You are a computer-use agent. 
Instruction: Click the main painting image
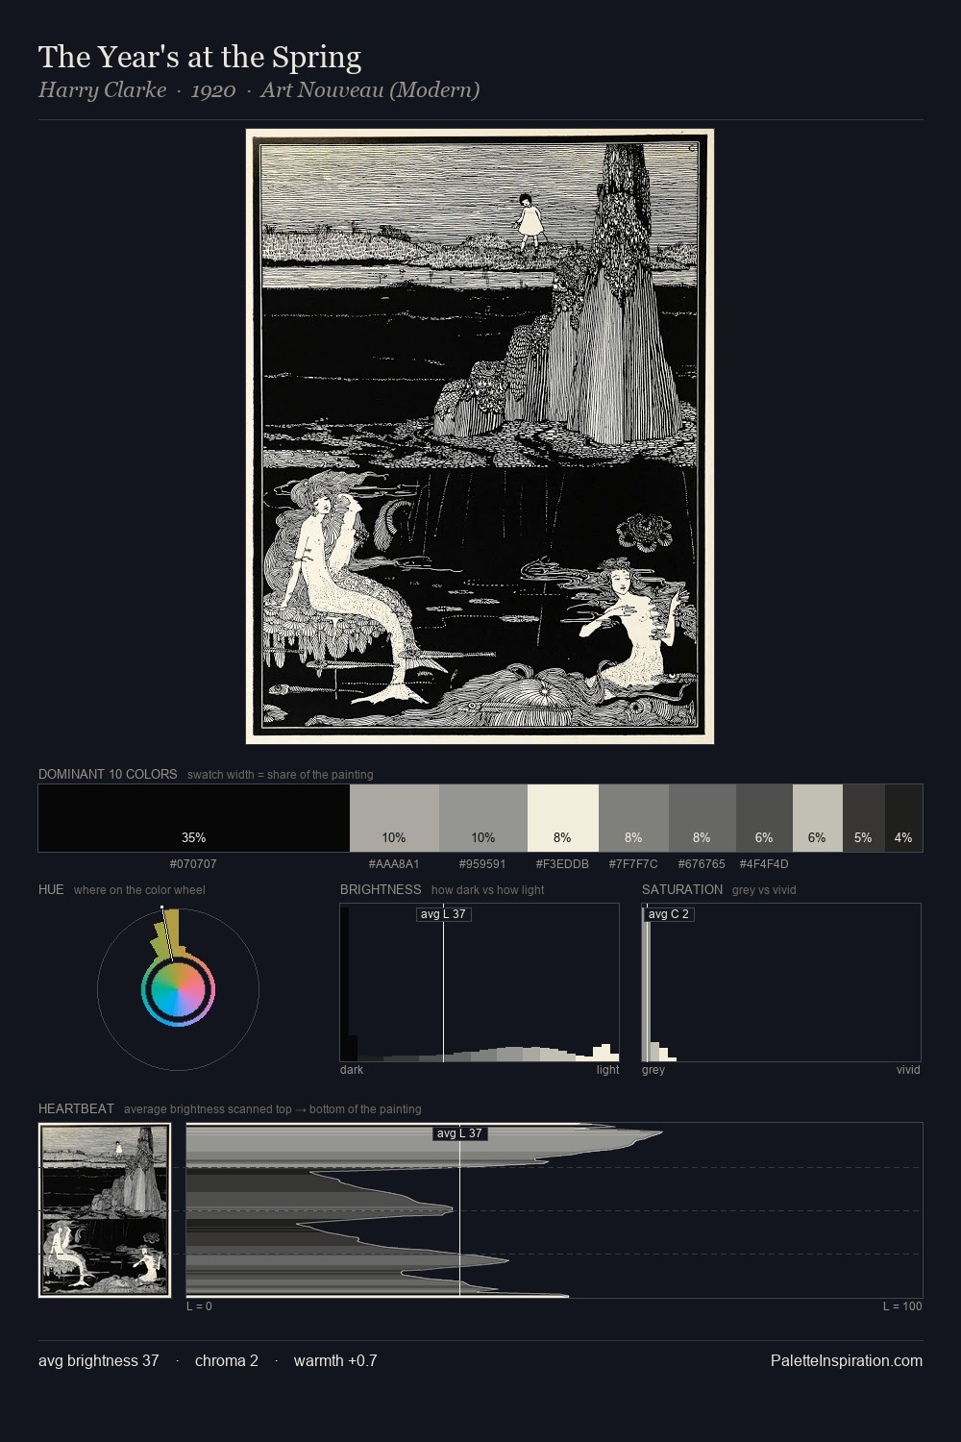(480, 436)
